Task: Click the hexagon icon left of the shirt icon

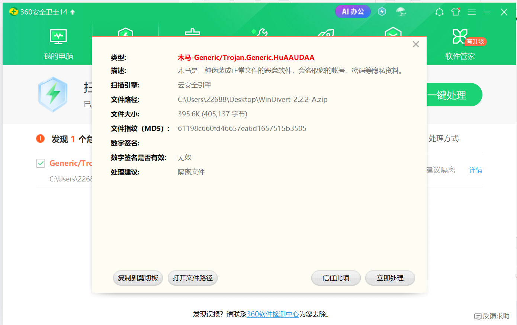Action: (x=439, y=12)
